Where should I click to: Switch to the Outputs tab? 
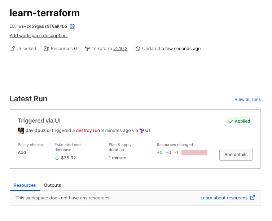tap(52, 185)
